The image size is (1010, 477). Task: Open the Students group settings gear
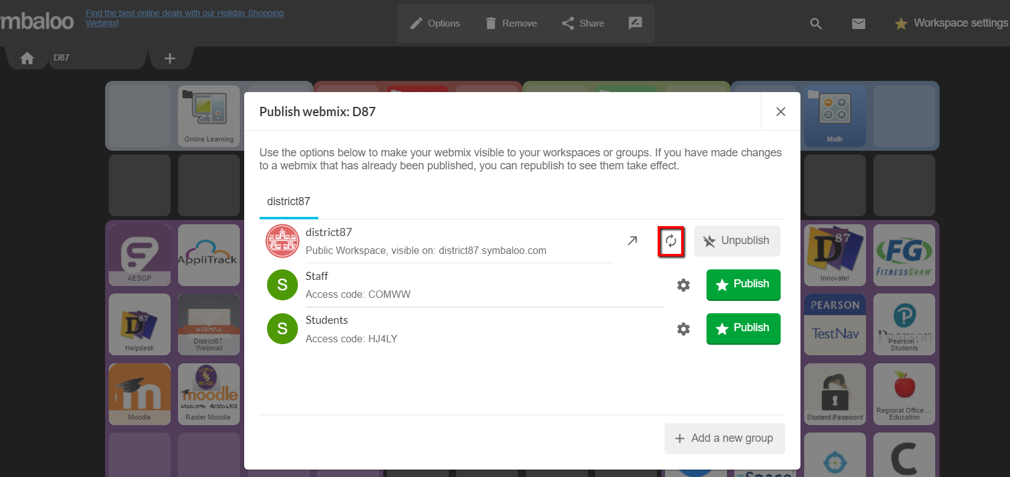pyautogui.click(x=683, y=329)
